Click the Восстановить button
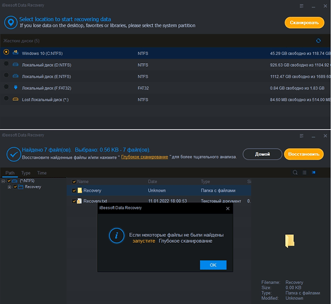The image size is (331, 304). coord(304,154)
